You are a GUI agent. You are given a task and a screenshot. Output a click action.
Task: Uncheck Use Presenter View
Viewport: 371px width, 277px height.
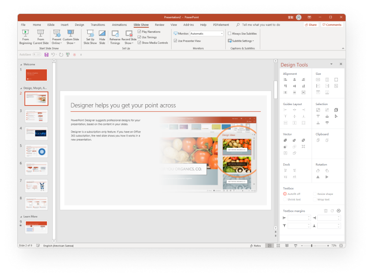click(175, 41)
